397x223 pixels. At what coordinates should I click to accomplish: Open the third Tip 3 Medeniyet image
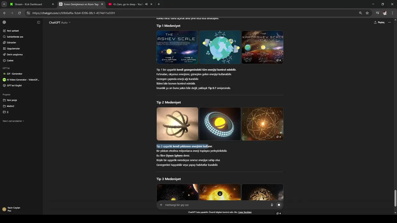pos(262,192)
